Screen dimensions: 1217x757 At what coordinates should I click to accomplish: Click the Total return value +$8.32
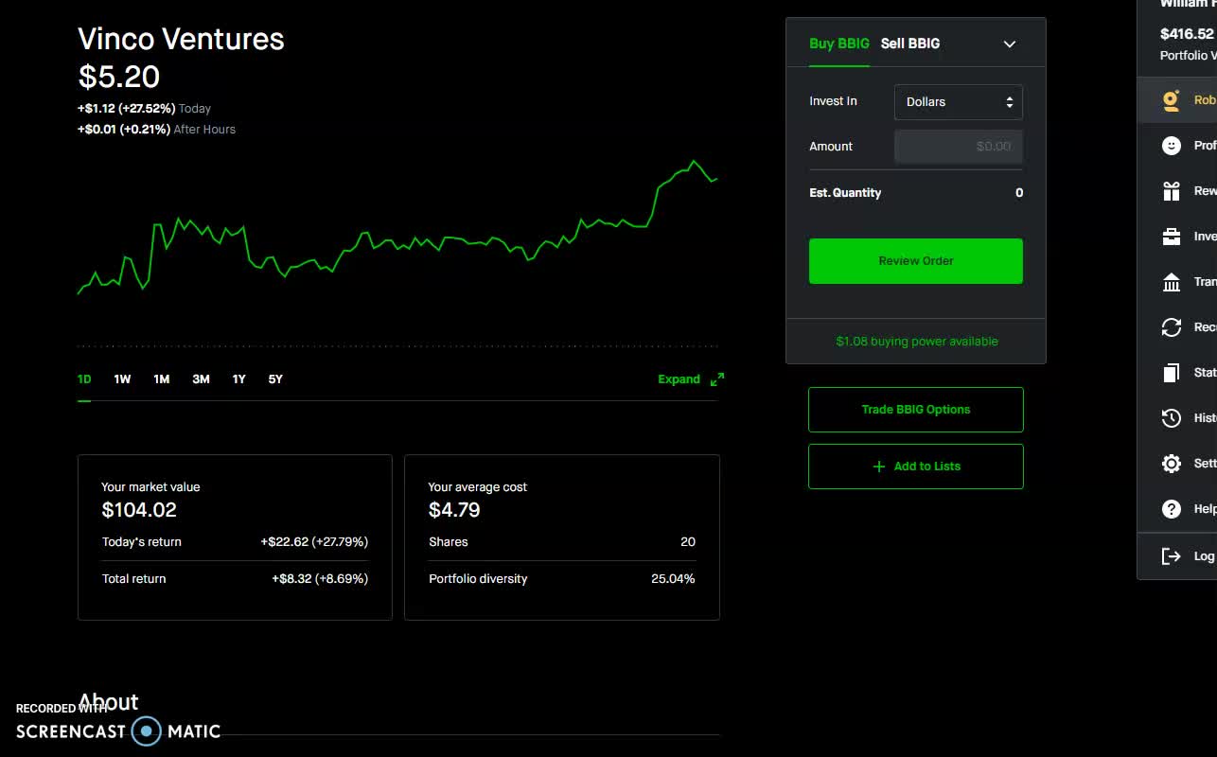point(320,579)
